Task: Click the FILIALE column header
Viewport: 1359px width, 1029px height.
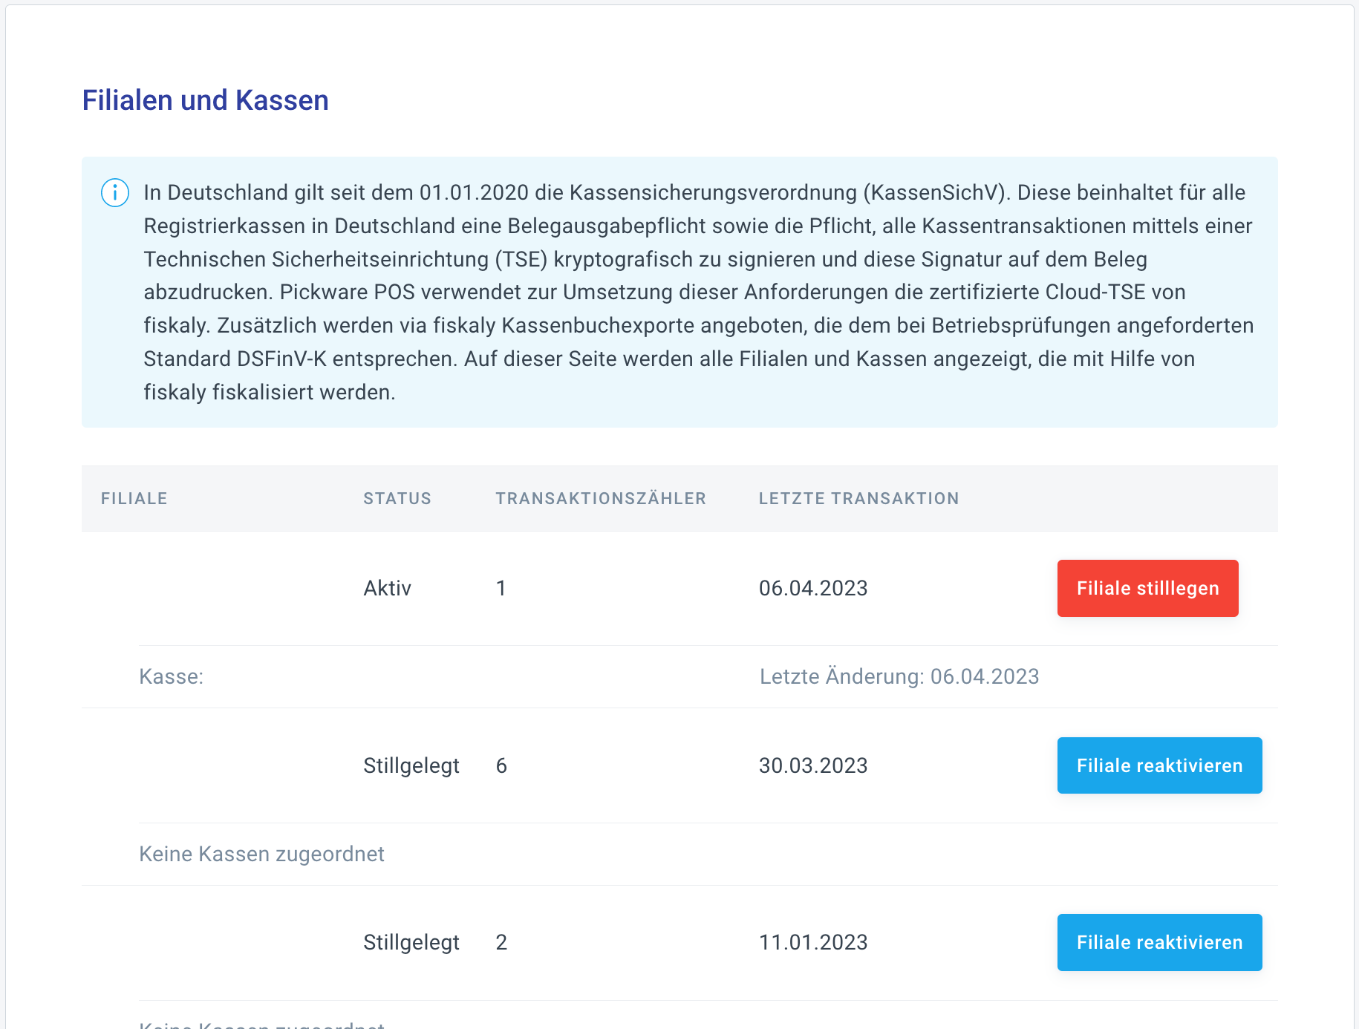Action: click(x=134, y=498)
